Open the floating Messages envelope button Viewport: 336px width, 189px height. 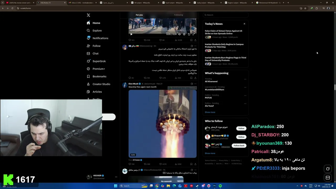328,178
